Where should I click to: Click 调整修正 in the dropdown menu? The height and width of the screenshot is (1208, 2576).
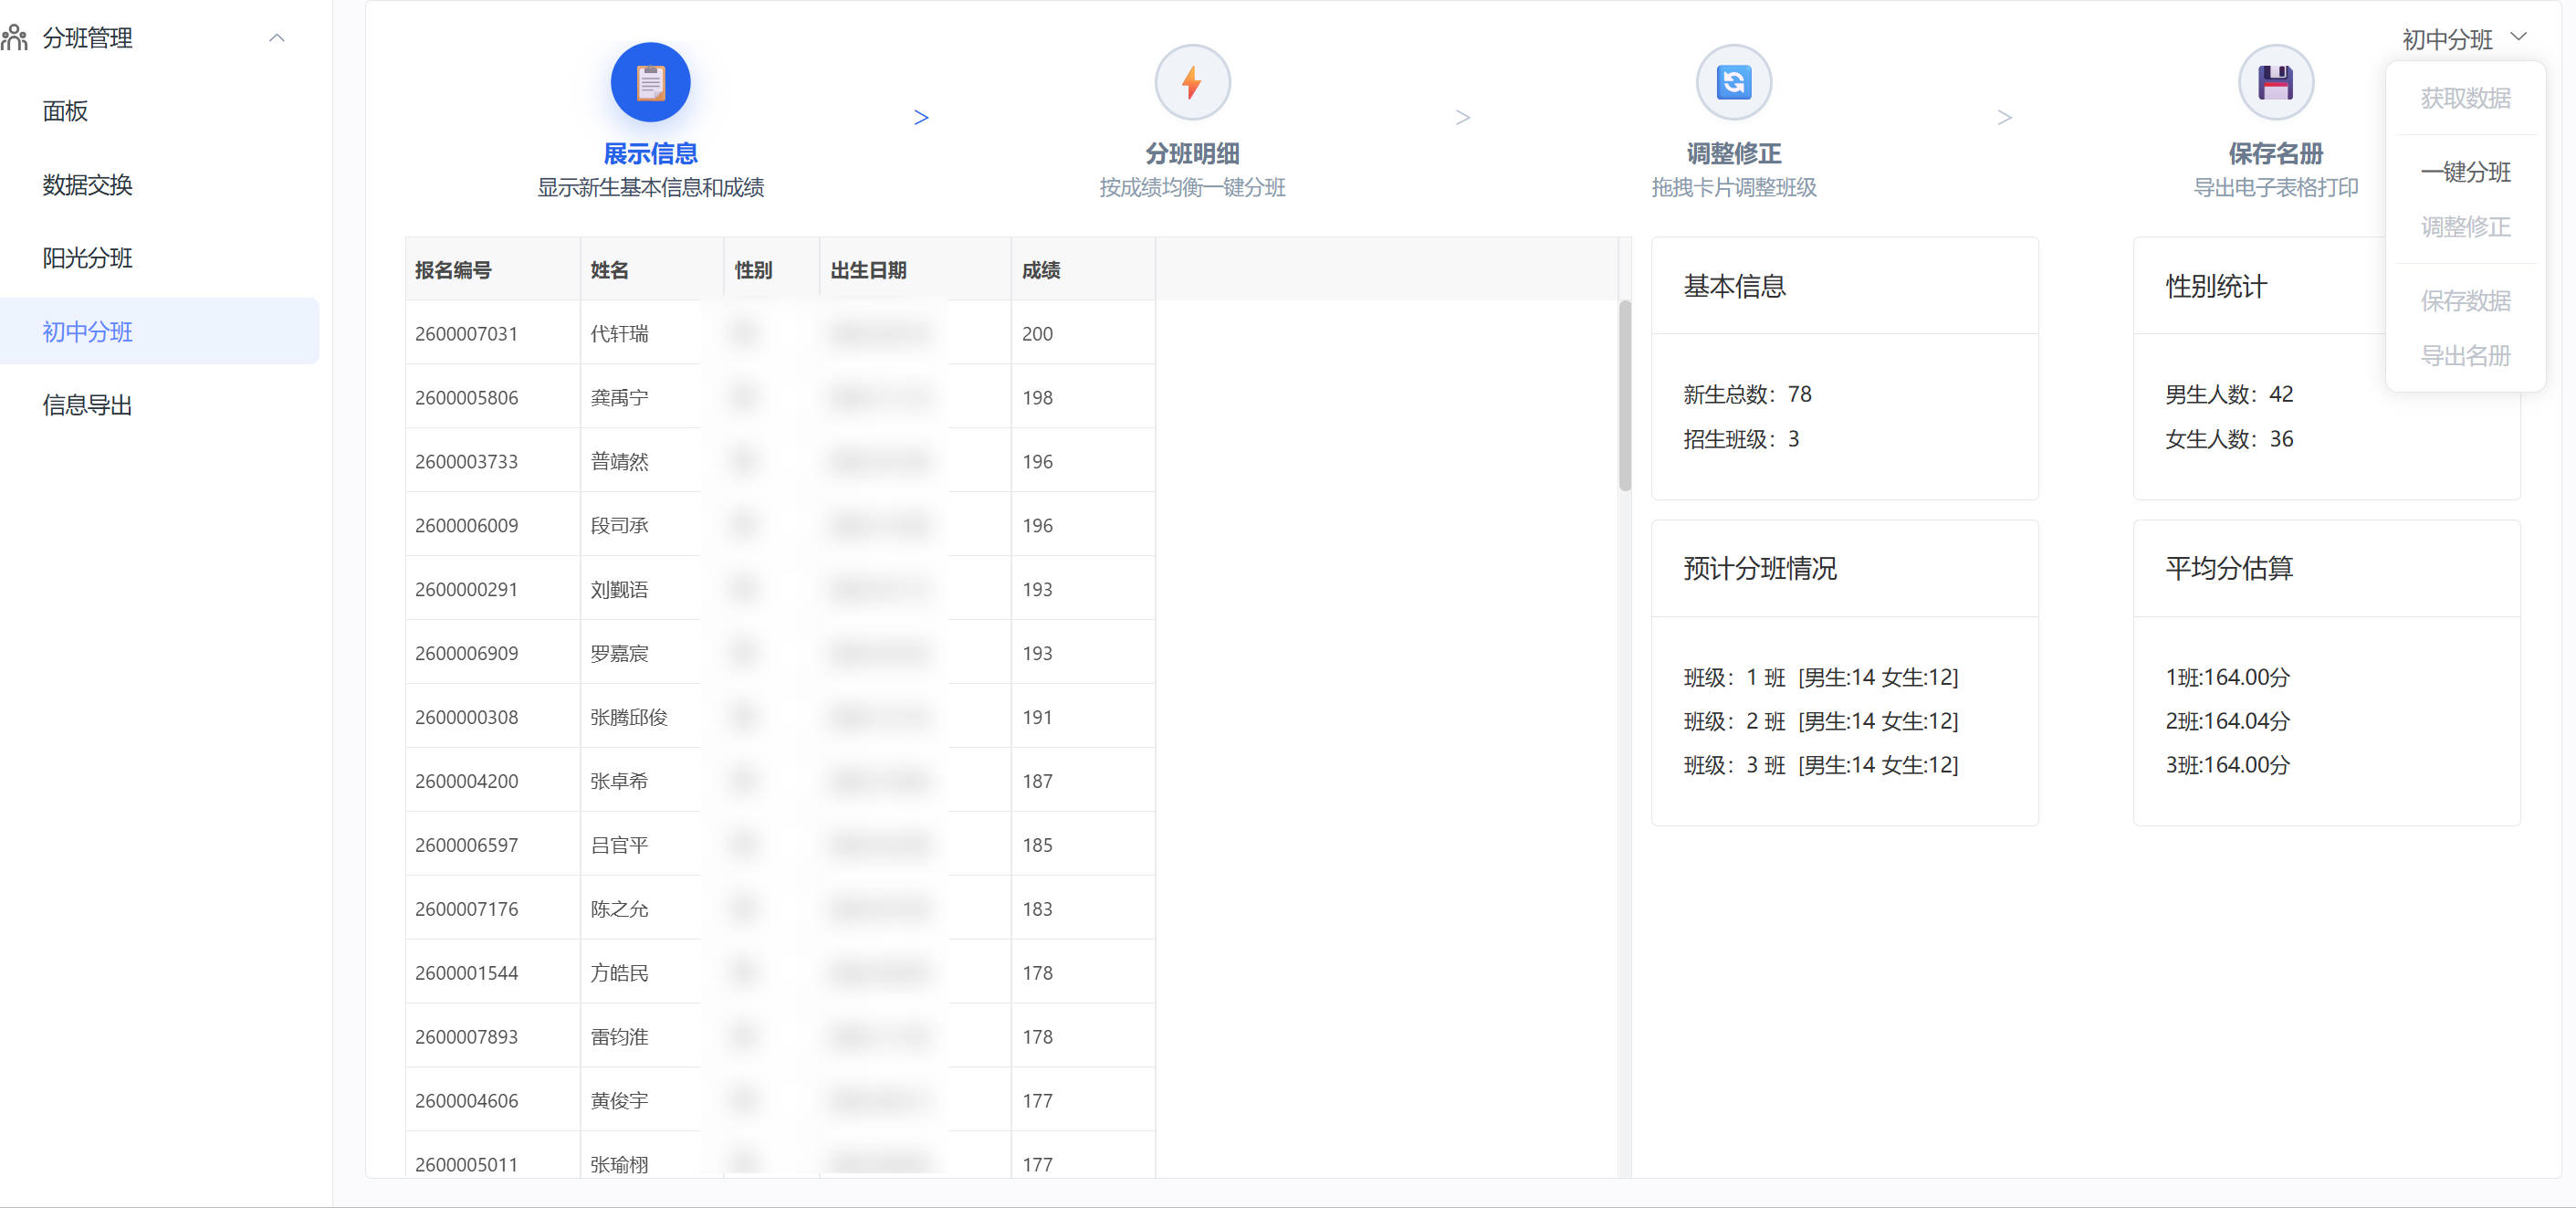click(x=2465, y=227)
